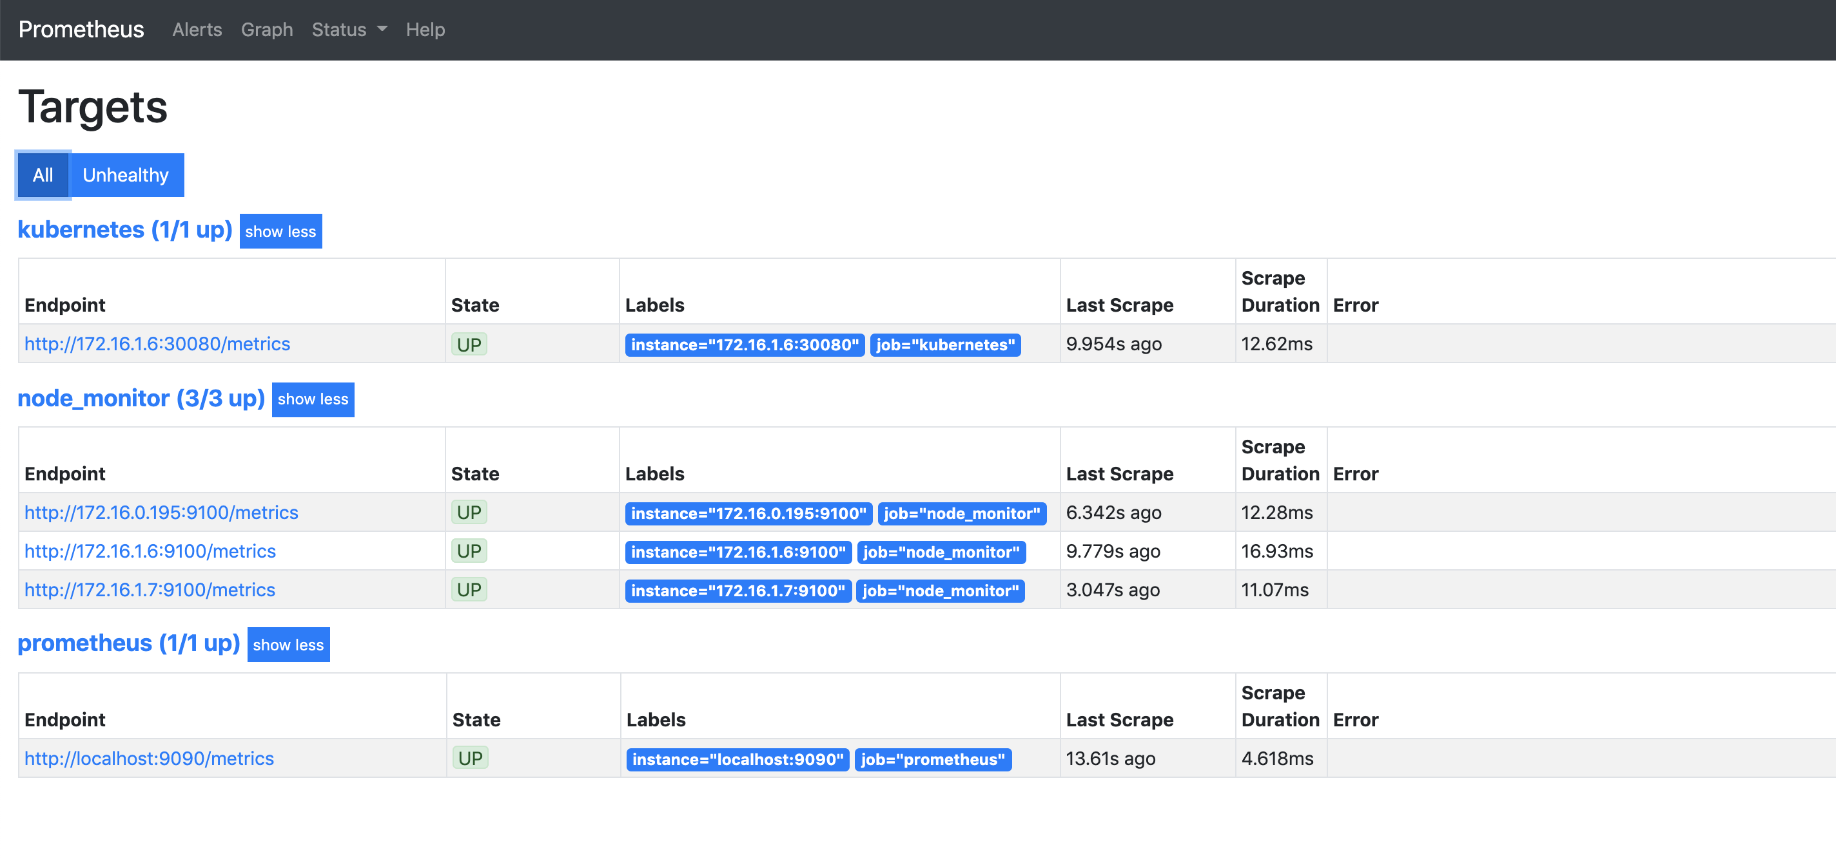1836x859 pixels.
Task: Collapse prometheus group with show less
Action: click(288, 645)
